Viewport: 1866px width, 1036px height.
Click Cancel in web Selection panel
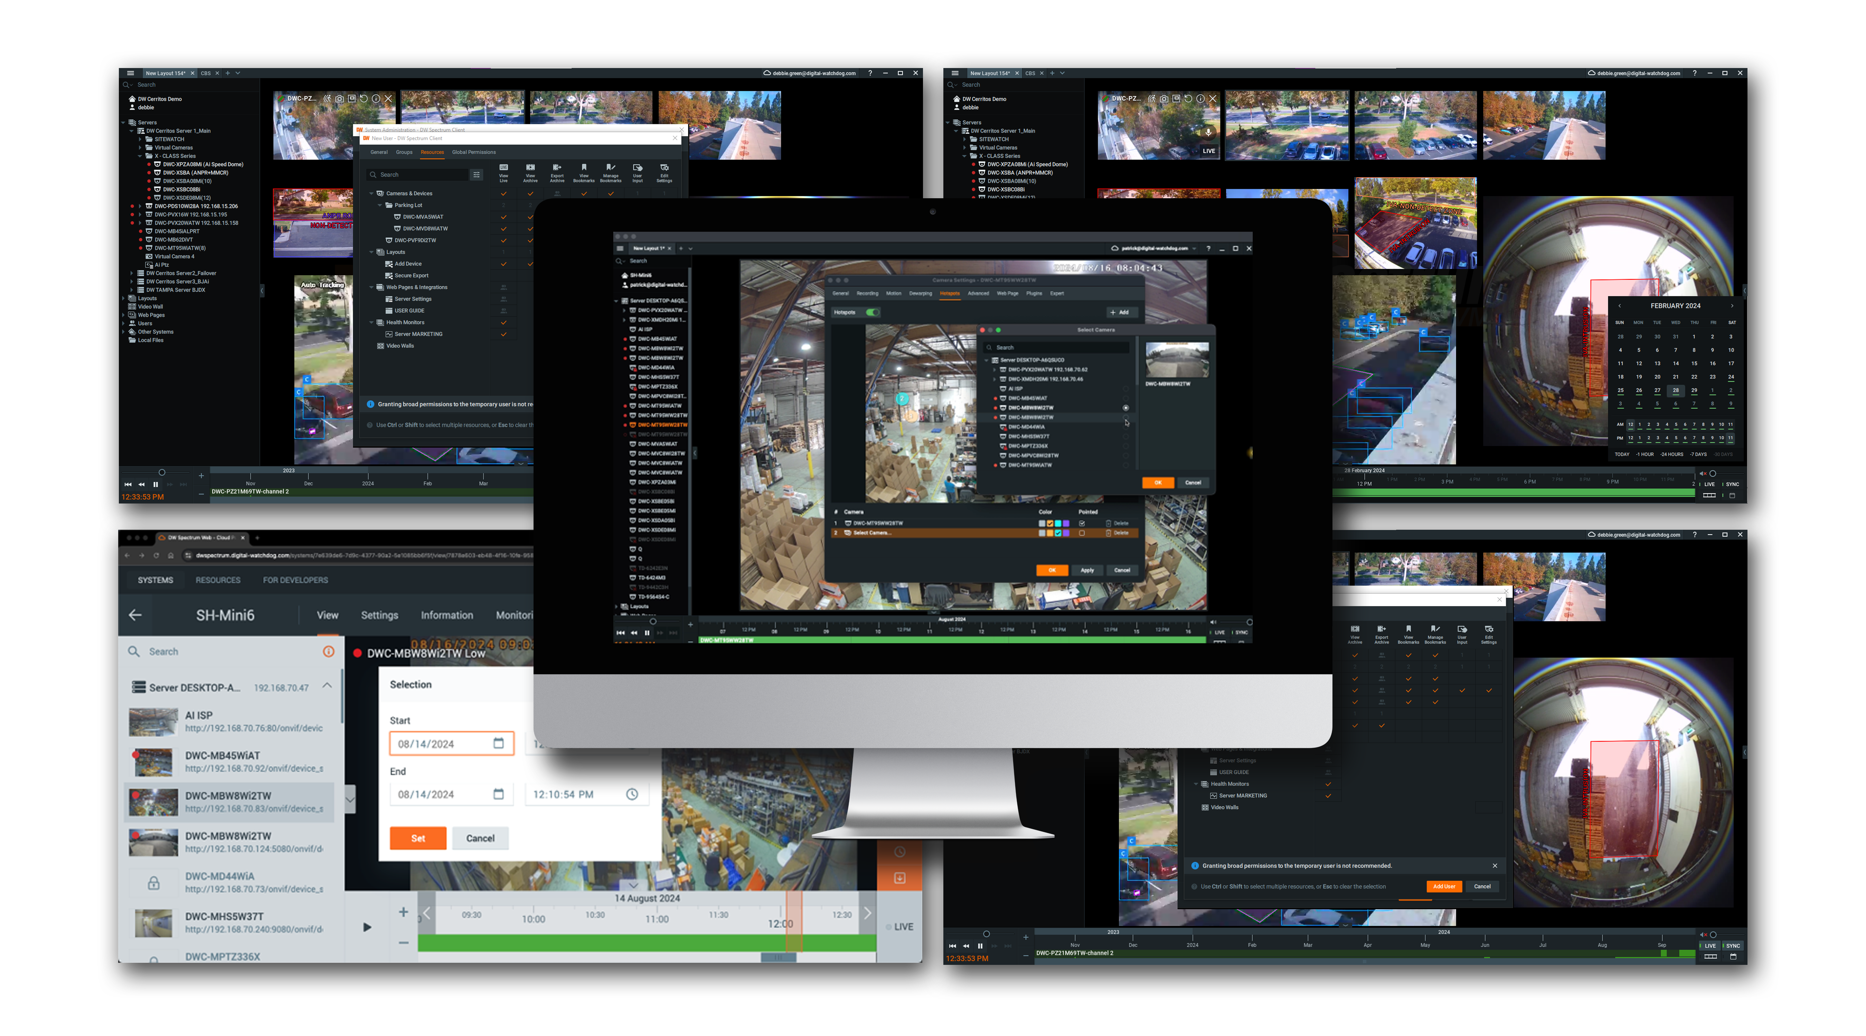pos(480,838)
